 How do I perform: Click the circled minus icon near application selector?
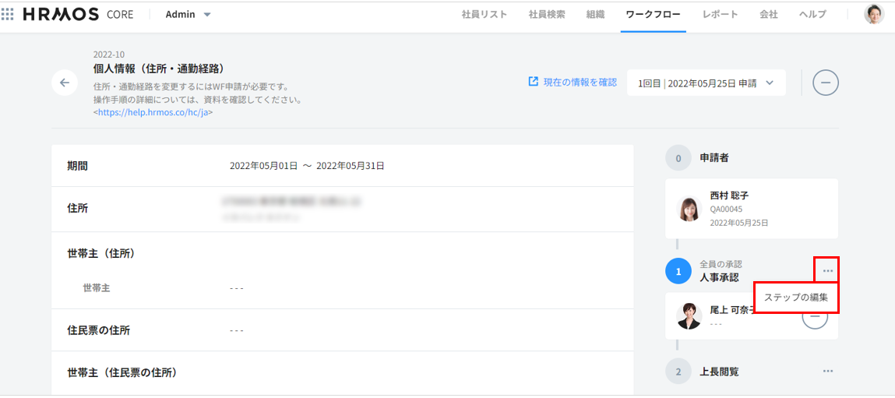(826, 83)
